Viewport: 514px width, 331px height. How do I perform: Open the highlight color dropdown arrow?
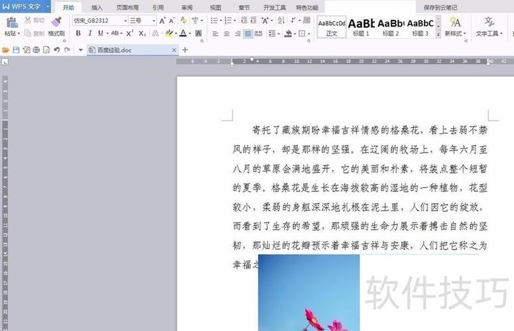pyautogui.click(x=176, y=33)
